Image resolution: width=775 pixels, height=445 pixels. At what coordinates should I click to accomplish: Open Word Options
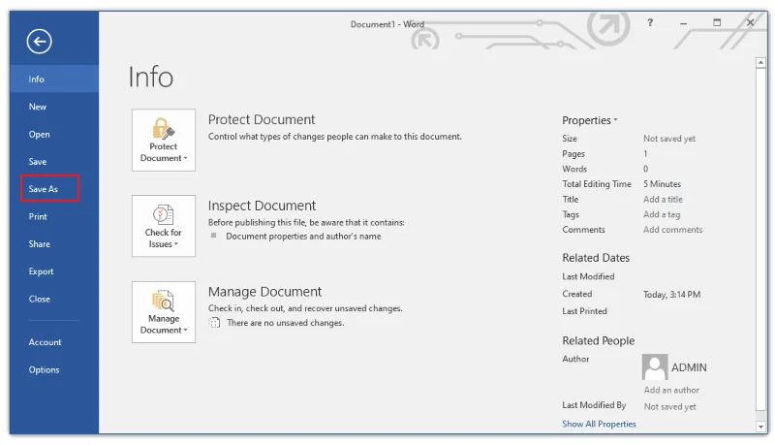point(54,369)
